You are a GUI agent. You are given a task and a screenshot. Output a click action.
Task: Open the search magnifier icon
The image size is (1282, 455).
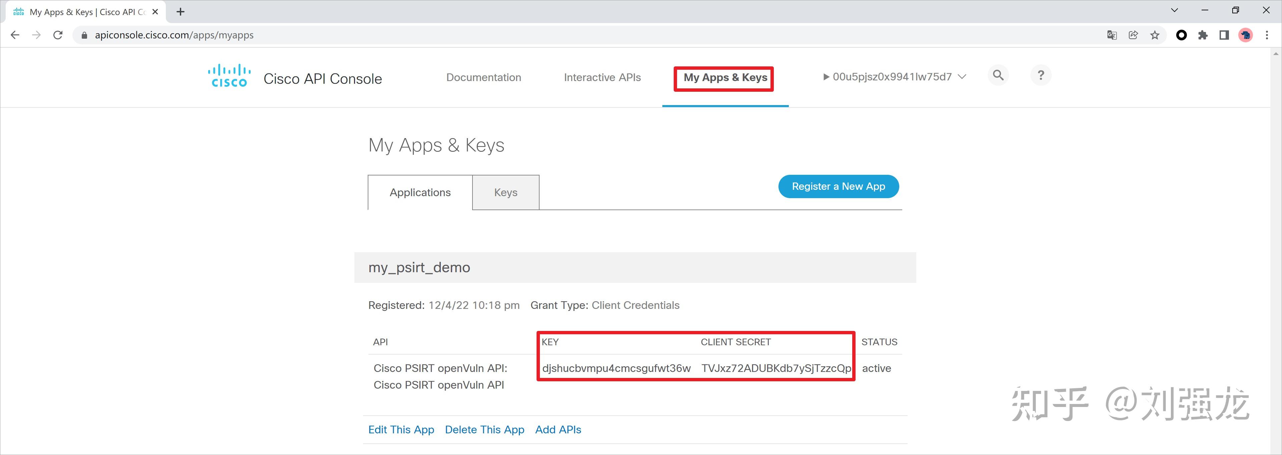(998, 76)
